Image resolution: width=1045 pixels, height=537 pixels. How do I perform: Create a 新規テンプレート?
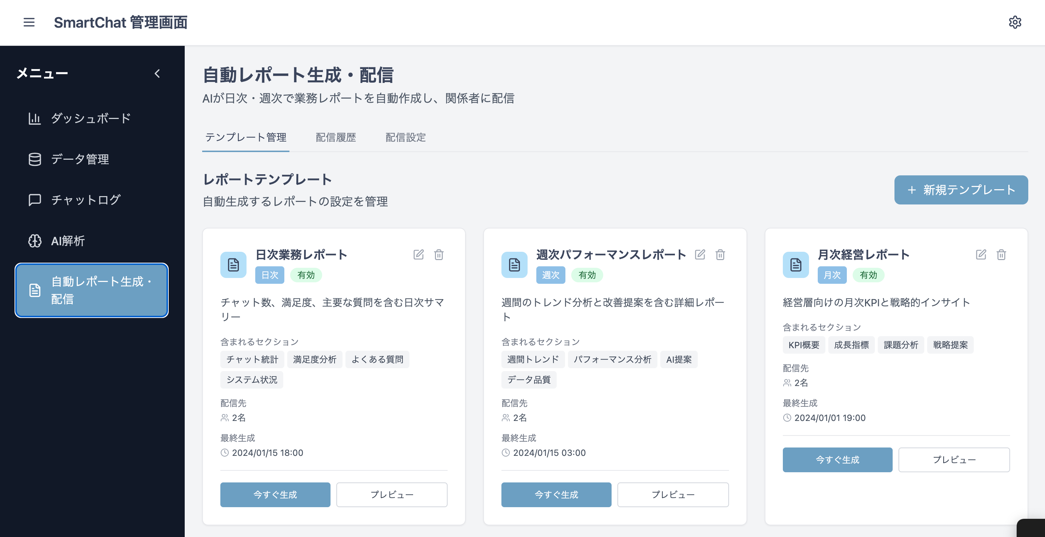[961, 190]
